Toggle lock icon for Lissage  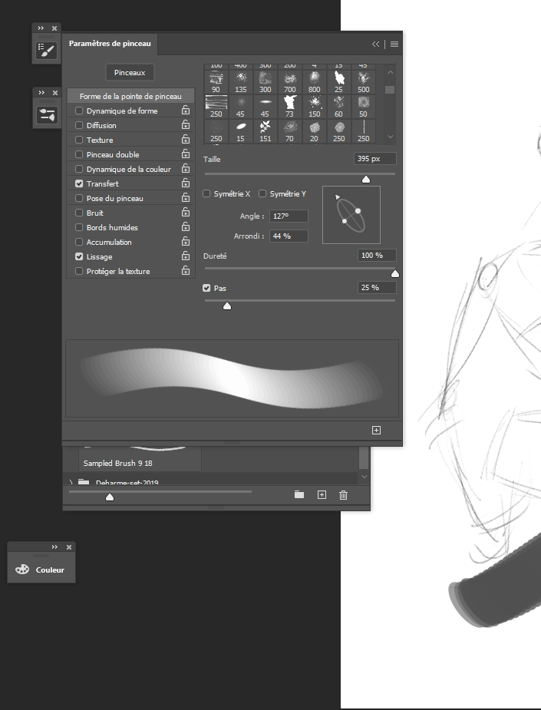[186, 256]
